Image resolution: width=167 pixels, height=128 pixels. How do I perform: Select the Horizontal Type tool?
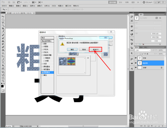(x=3, y=63)
